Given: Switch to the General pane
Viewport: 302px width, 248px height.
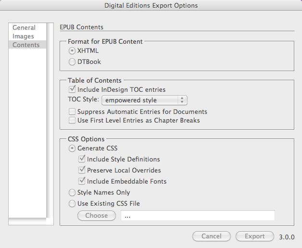Looking at the screenshot, I should (x=24, y=28).
